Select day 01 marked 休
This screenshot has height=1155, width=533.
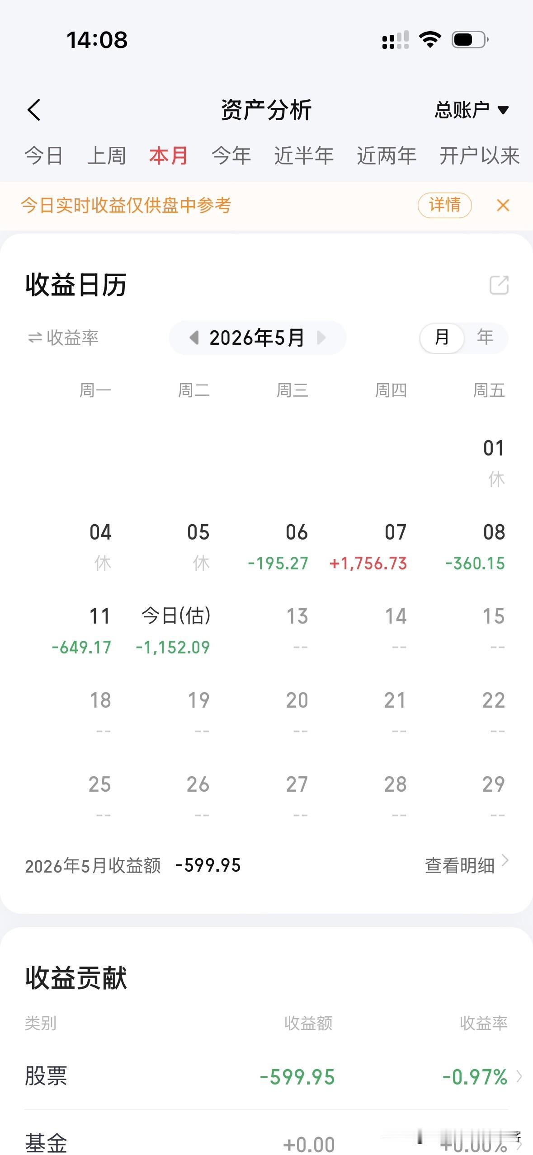coord(494,463)
